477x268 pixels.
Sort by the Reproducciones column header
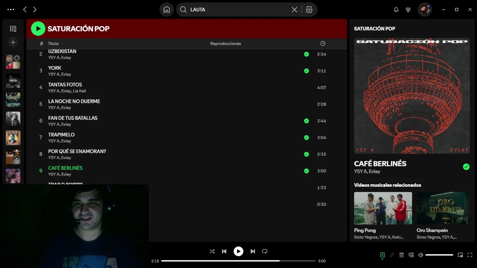[x=225, y=44]
